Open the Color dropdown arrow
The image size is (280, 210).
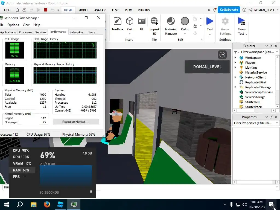tap(185, 34)
